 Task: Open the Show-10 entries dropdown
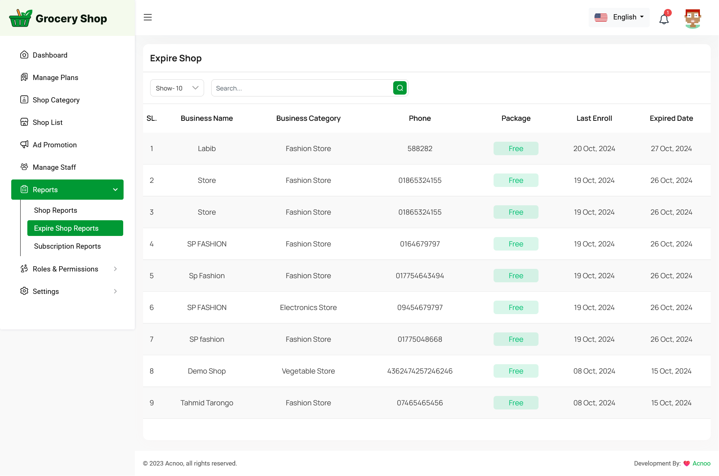click(177, 88)
